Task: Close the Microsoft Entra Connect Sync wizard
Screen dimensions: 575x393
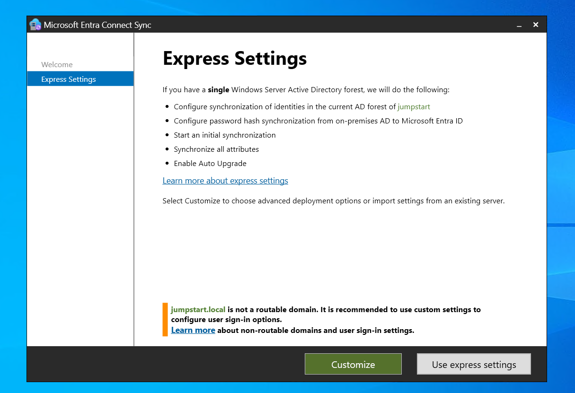Action: coord(536,25)
